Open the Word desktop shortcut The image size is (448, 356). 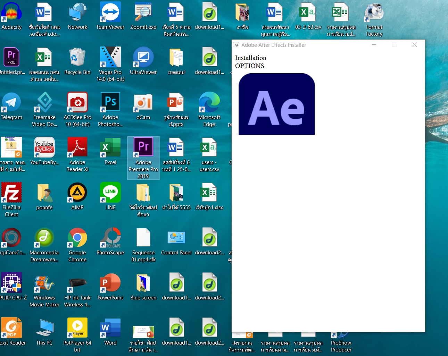coord(110,332)
